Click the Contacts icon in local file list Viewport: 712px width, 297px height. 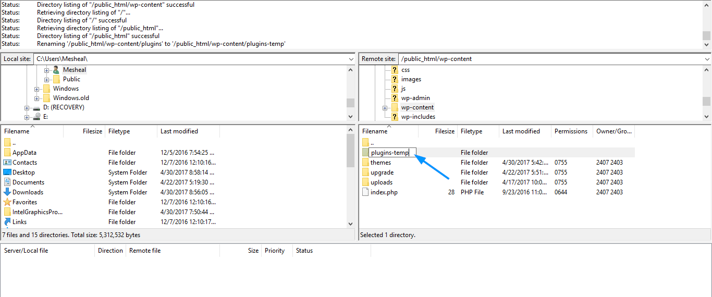7,163
